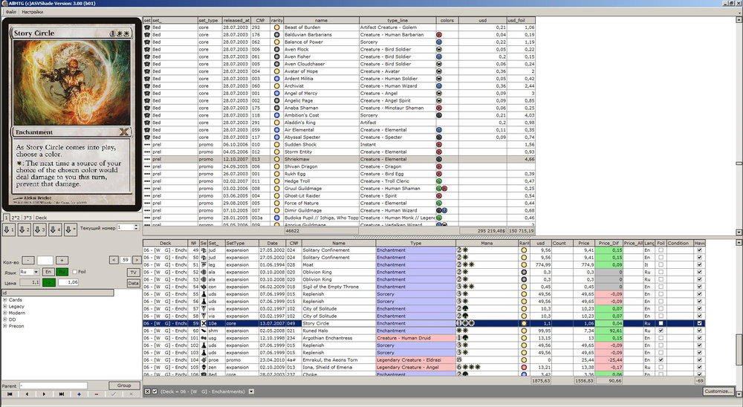Switch to the 3*3 view tab
The height and width of the screenshot is (407, 743).
[x=27, y=218]
